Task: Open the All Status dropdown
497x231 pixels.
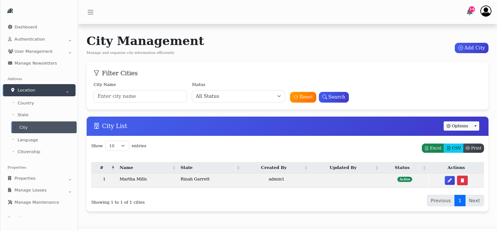Action: pyautogui.click(x=238, y=96)
